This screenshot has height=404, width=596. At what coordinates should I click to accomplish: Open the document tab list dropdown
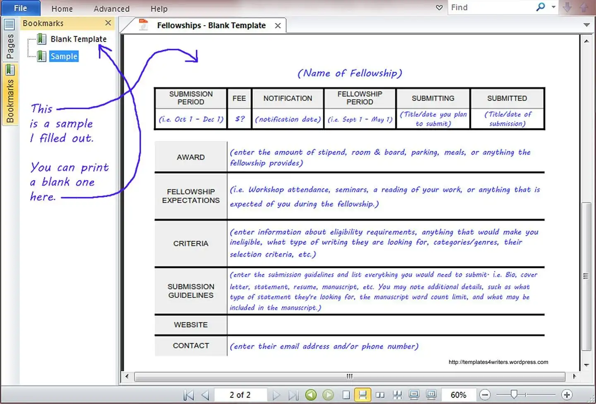coord(586,25)
